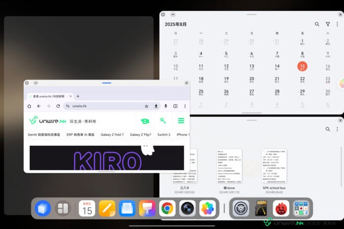This screenshot has width=344, height=229.
Task: Open the unwire.hk site search icon
Action: (163, 121)
